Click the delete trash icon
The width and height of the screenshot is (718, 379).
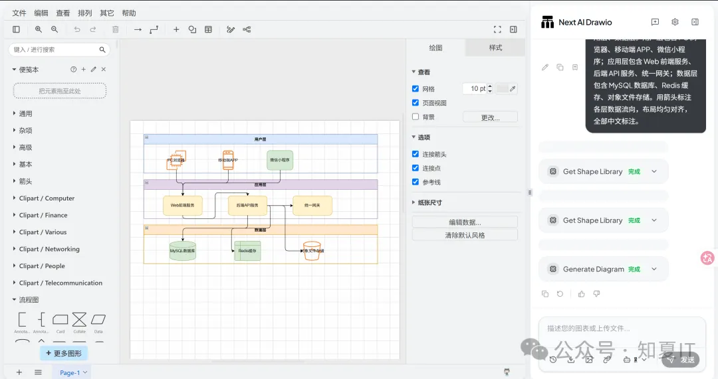pos(116,29)
